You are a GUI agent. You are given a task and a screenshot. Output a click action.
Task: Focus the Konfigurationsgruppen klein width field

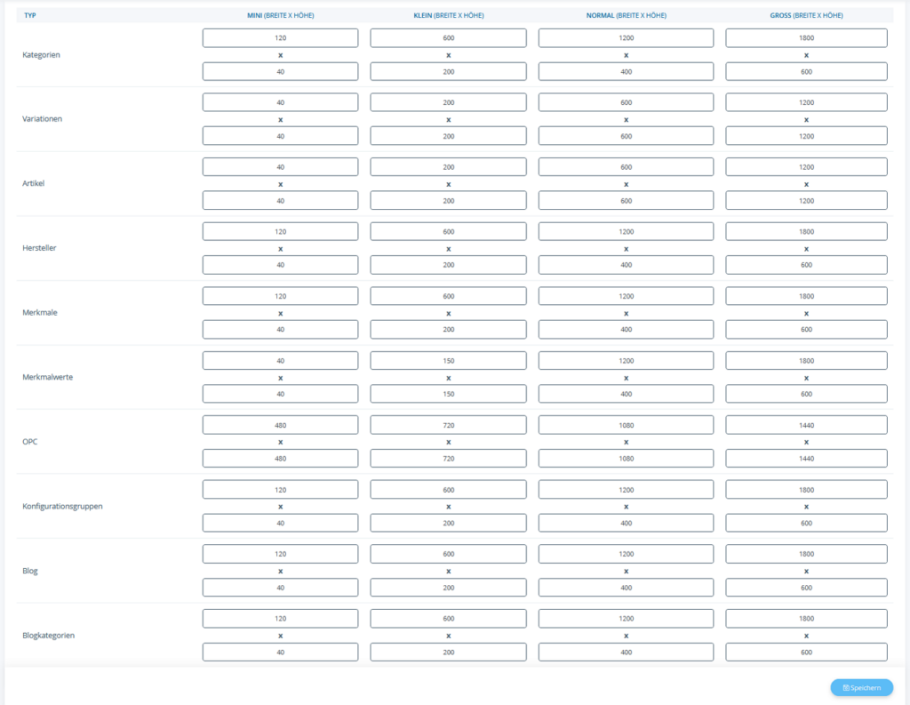[448, 490]
